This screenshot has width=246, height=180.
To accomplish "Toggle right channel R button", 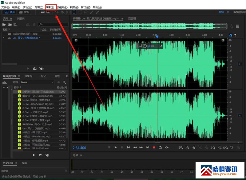I will pyautogui.click(x=240, y=115).
